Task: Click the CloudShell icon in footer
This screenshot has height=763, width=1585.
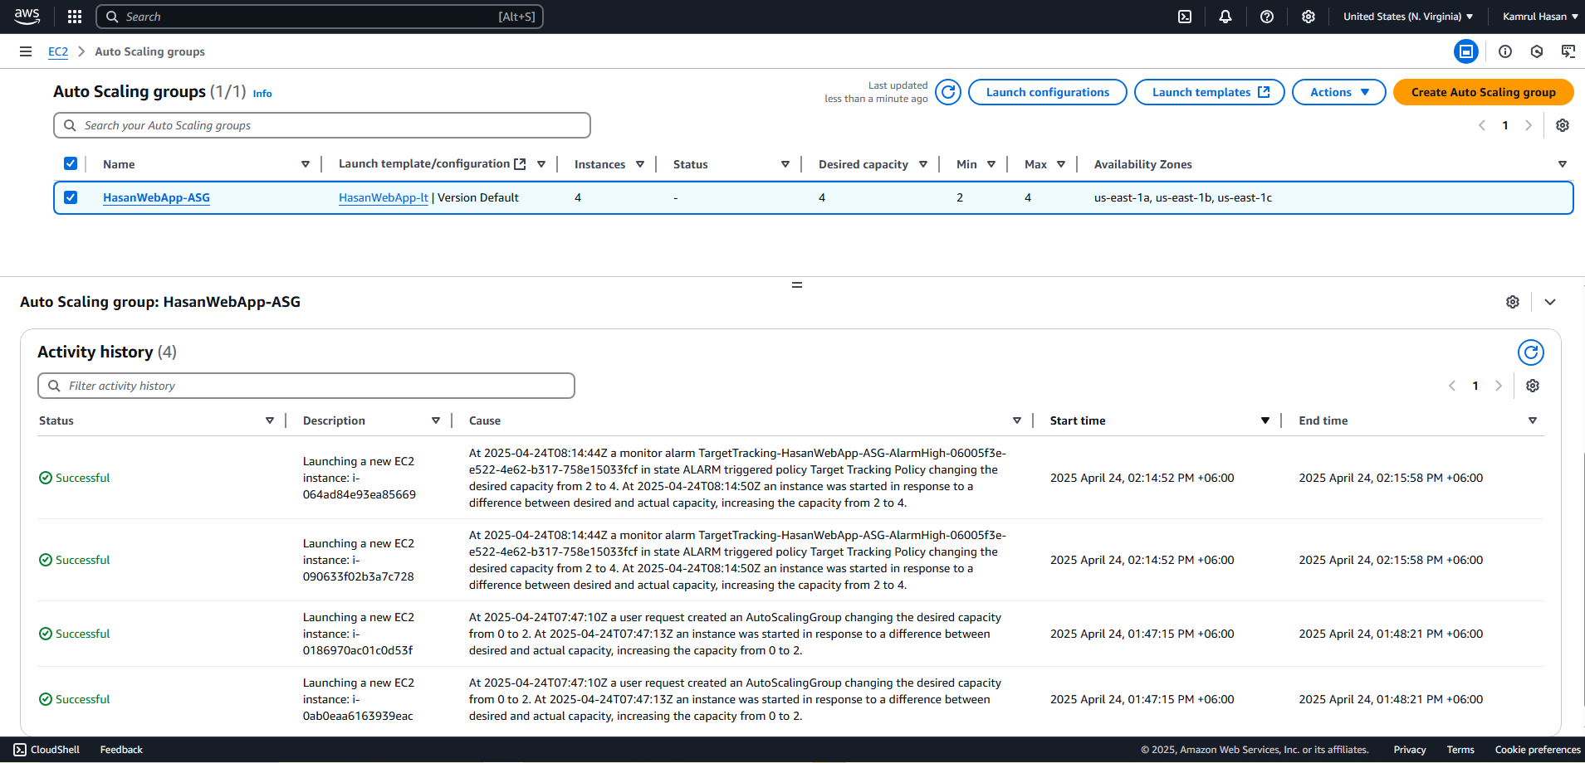Action: coord(20,750)
